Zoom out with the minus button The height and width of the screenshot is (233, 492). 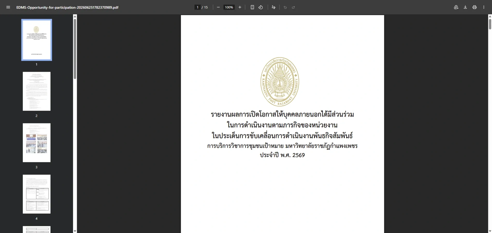click(218, 7)
